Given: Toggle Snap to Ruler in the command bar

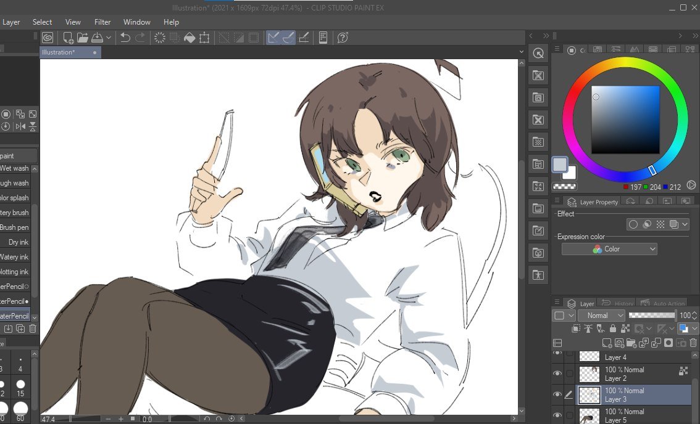Looking at the screenshot, I should coord(273,38).
